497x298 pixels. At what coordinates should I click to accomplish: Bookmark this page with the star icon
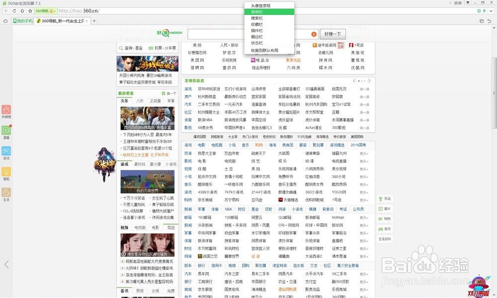[30, 11]
